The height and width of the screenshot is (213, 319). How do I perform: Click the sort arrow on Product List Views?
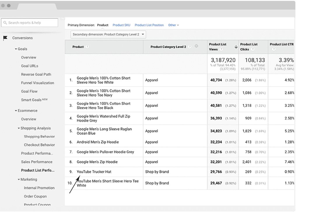pos(236,47)
